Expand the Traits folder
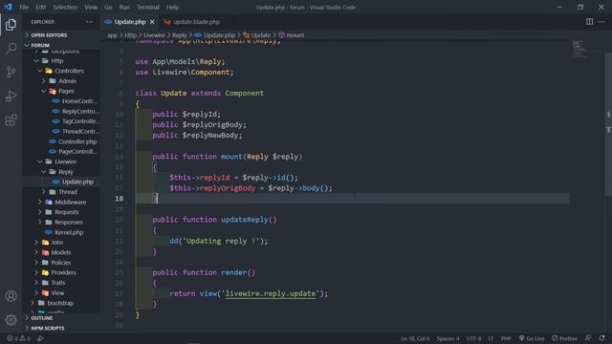Image resolution: width=612 pixels, height=344 pixels. (58, 283)
